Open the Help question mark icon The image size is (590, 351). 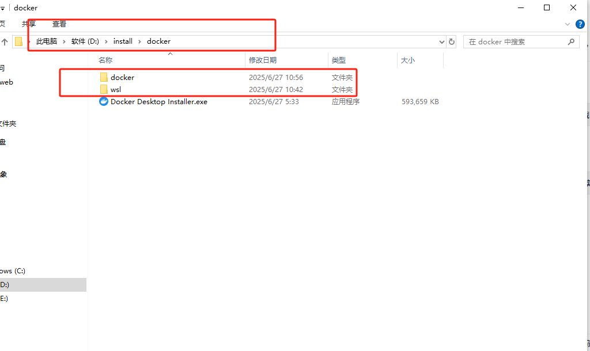coord(580,24)
